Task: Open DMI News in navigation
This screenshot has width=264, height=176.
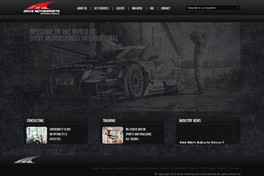Action: click(x=137, y=8)
